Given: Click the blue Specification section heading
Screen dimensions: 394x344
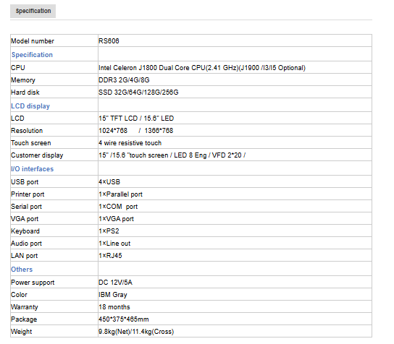Looking at the screenshot, I should pos(32,55).
